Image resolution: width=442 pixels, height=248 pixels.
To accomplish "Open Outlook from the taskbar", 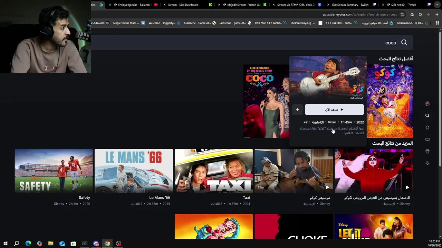I will click(62, 244).
